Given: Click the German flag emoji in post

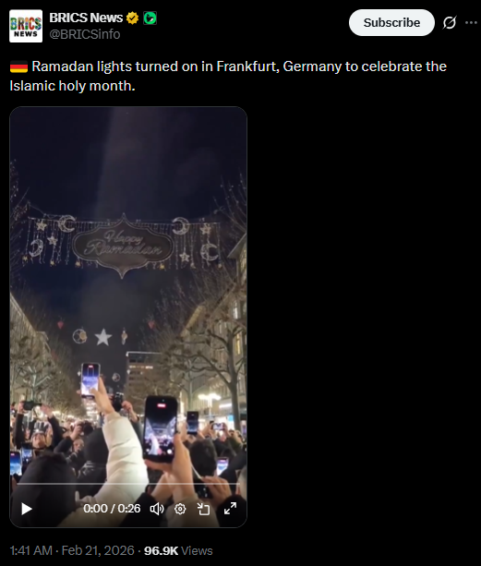Looking at the screenshot, I should [x=18, y=66].
